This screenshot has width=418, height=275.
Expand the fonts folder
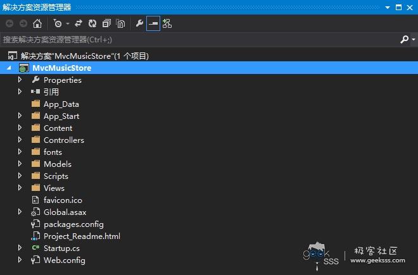20,152
